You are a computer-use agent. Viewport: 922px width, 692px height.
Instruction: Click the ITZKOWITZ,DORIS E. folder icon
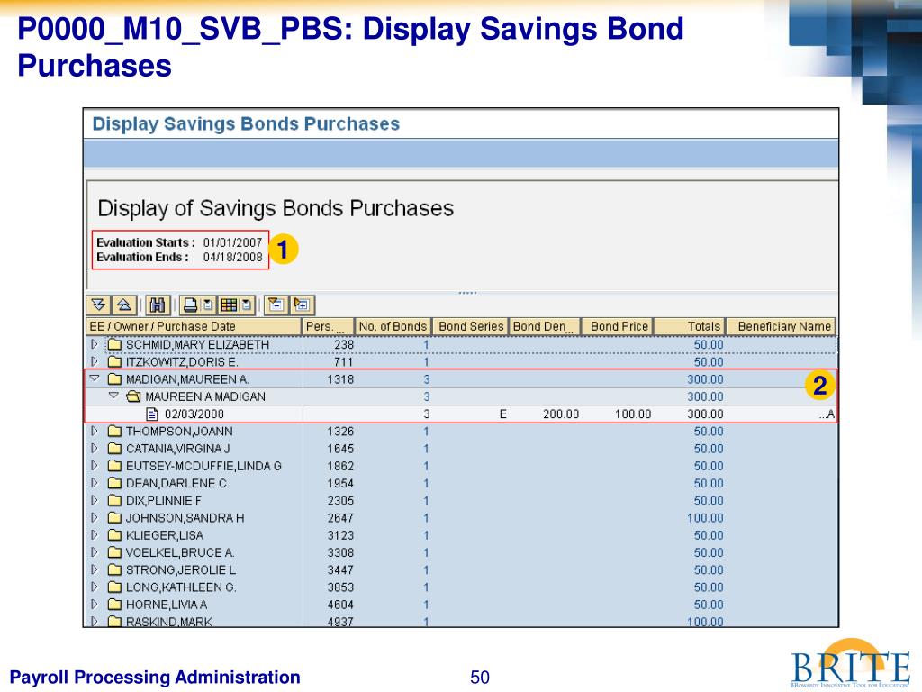tap(114, 362)
